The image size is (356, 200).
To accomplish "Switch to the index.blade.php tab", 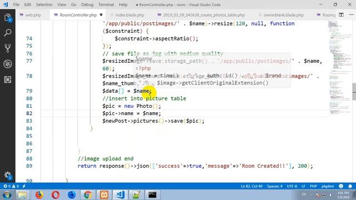I will (x=130, y=15).
